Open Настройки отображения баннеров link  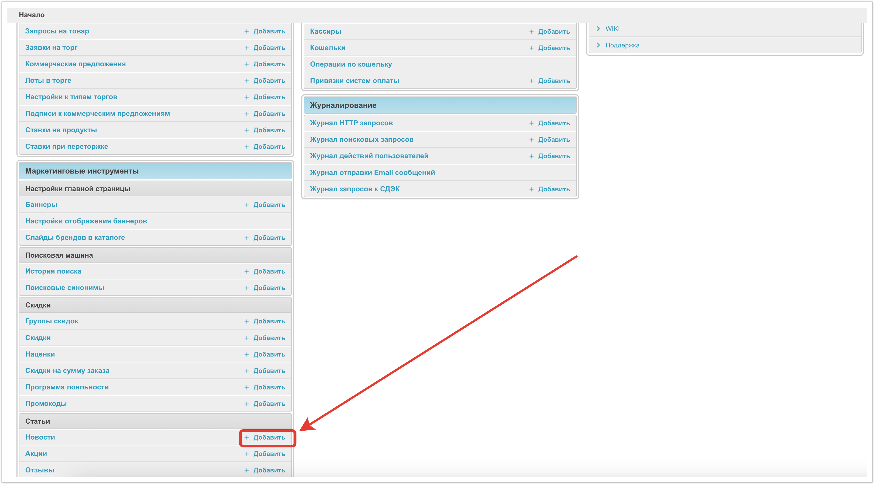pos(86,221)
